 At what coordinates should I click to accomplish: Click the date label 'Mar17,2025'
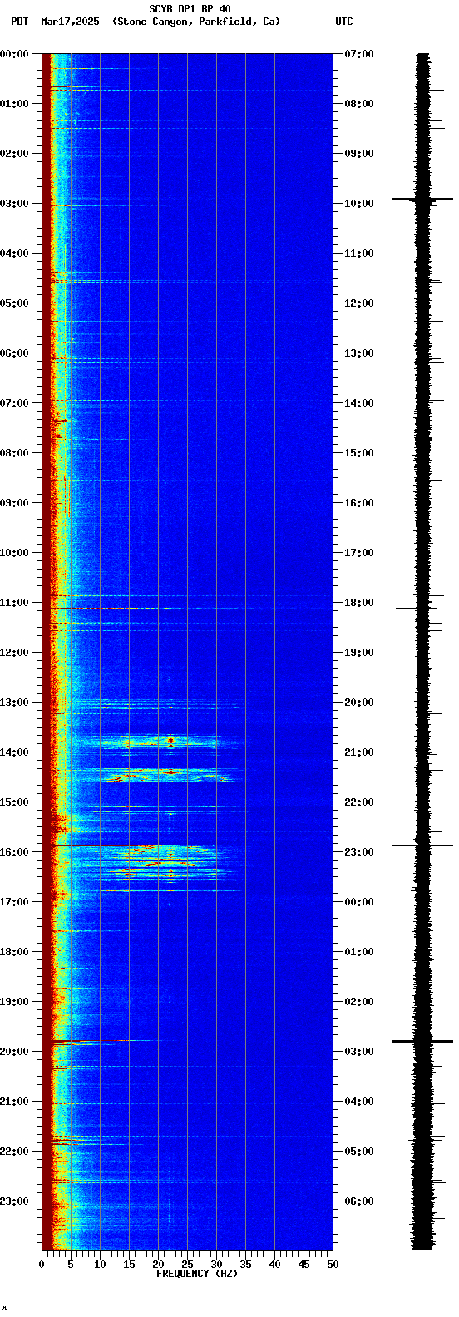(x=70, y=22)
